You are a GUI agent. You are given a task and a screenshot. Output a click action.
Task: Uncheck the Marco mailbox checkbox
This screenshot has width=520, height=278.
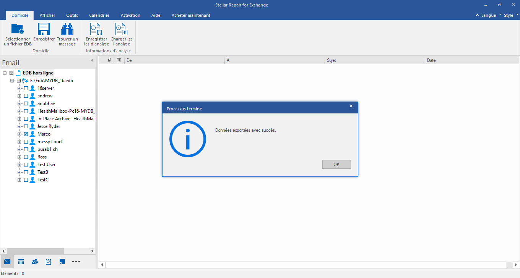(x=26, y=134)
